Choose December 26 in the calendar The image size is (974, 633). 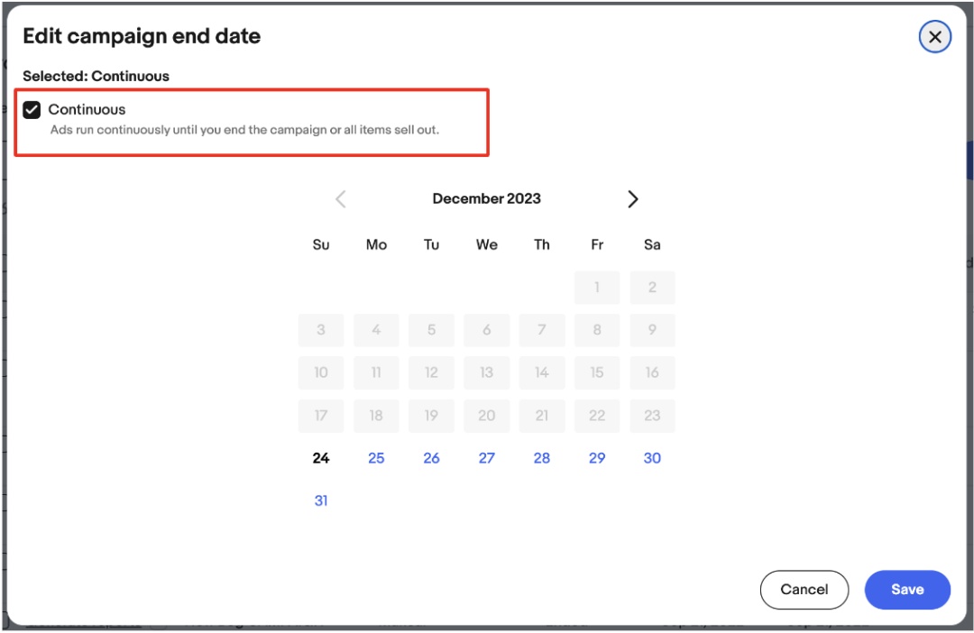pyautogui.click(x=431, y=458)
